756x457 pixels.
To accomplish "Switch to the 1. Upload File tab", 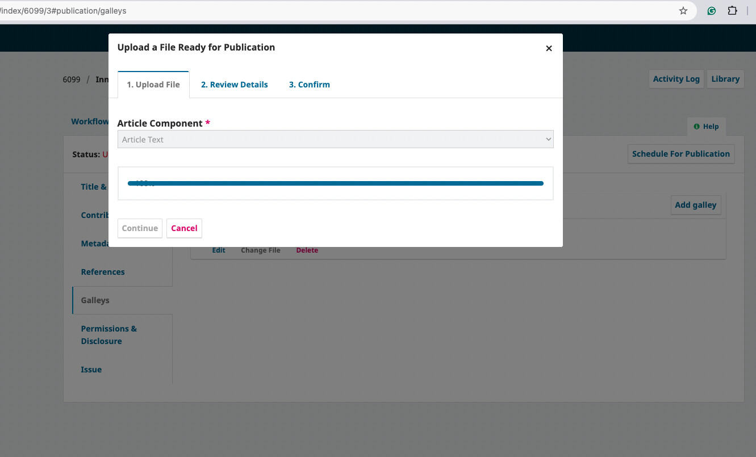I will click(153, 85).
